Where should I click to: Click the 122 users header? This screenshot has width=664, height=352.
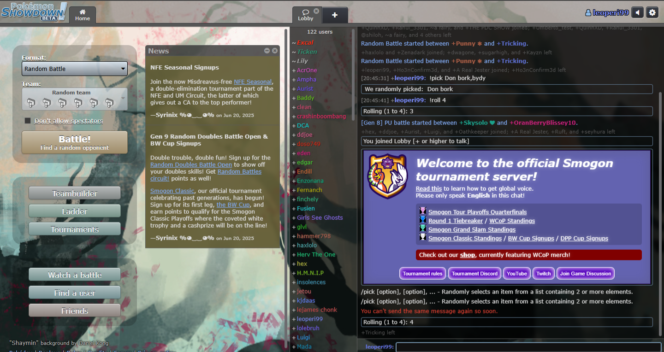click(x=320, y=32)
